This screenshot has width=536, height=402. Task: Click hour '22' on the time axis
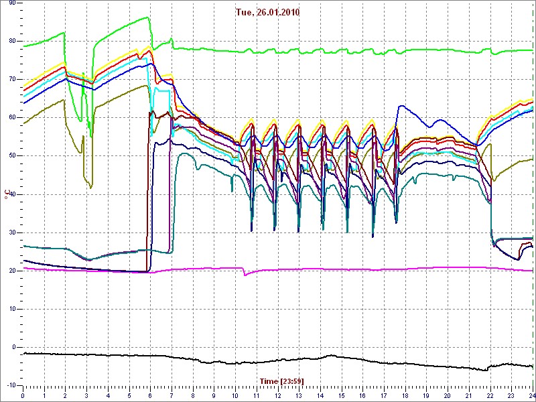490,395
